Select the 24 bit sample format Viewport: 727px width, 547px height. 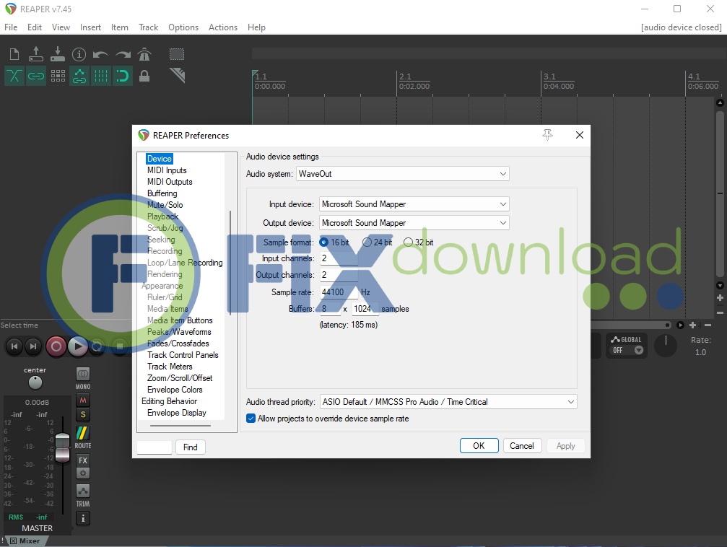click(367, 242)
